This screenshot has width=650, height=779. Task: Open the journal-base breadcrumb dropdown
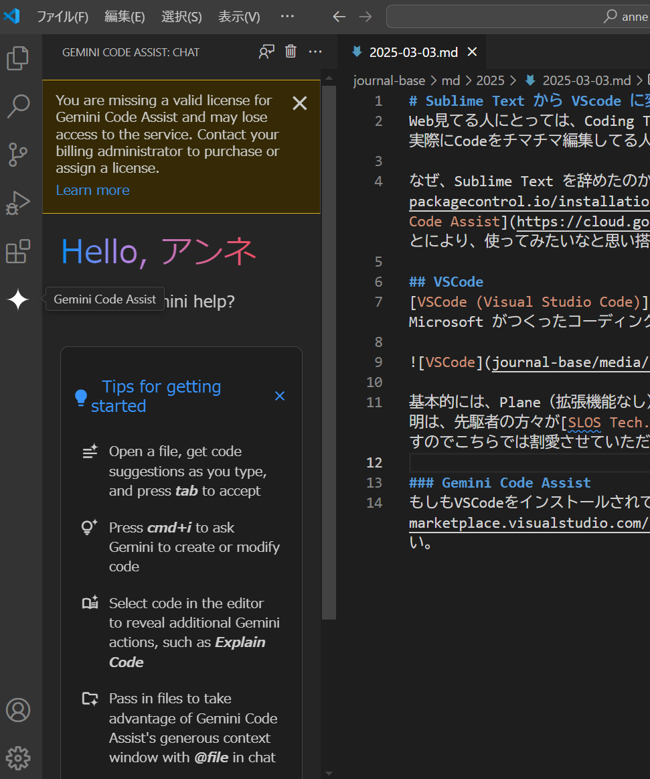tap(389, 80)
